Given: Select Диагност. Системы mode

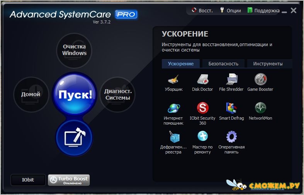Looking at the screenshot, I should pos(118,94).
